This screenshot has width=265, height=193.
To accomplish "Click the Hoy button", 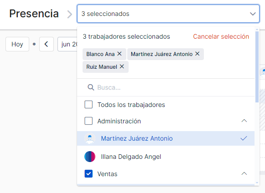I will pos(17,44).
